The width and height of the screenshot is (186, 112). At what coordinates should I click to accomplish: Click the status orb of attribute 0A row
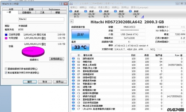point(73,84)
